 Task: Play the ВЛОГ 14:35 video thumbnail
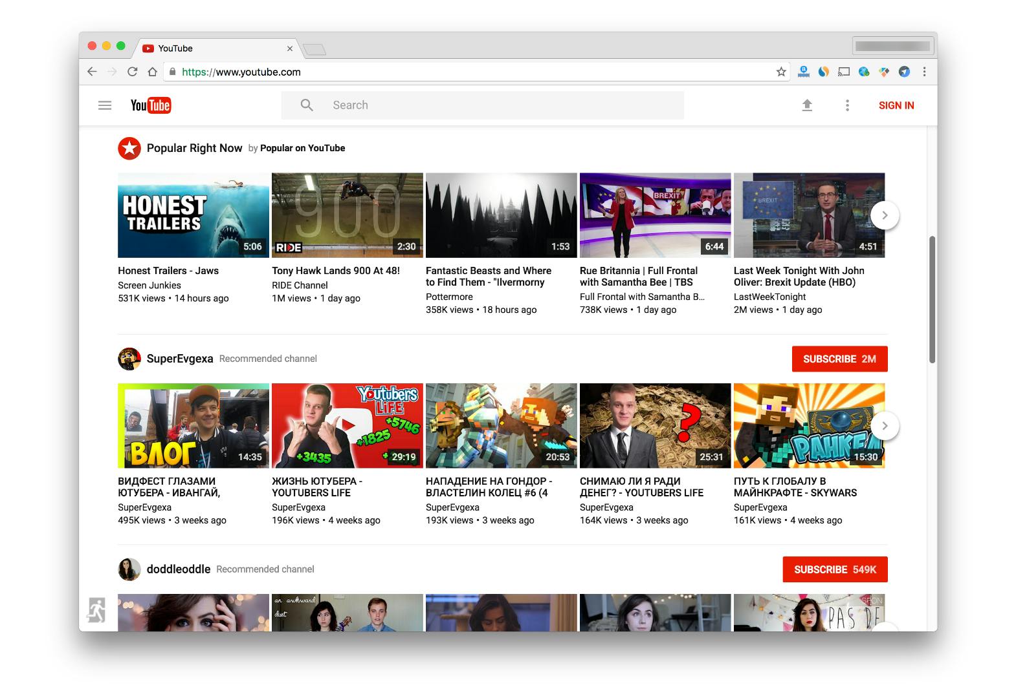(x=193, y=426)
